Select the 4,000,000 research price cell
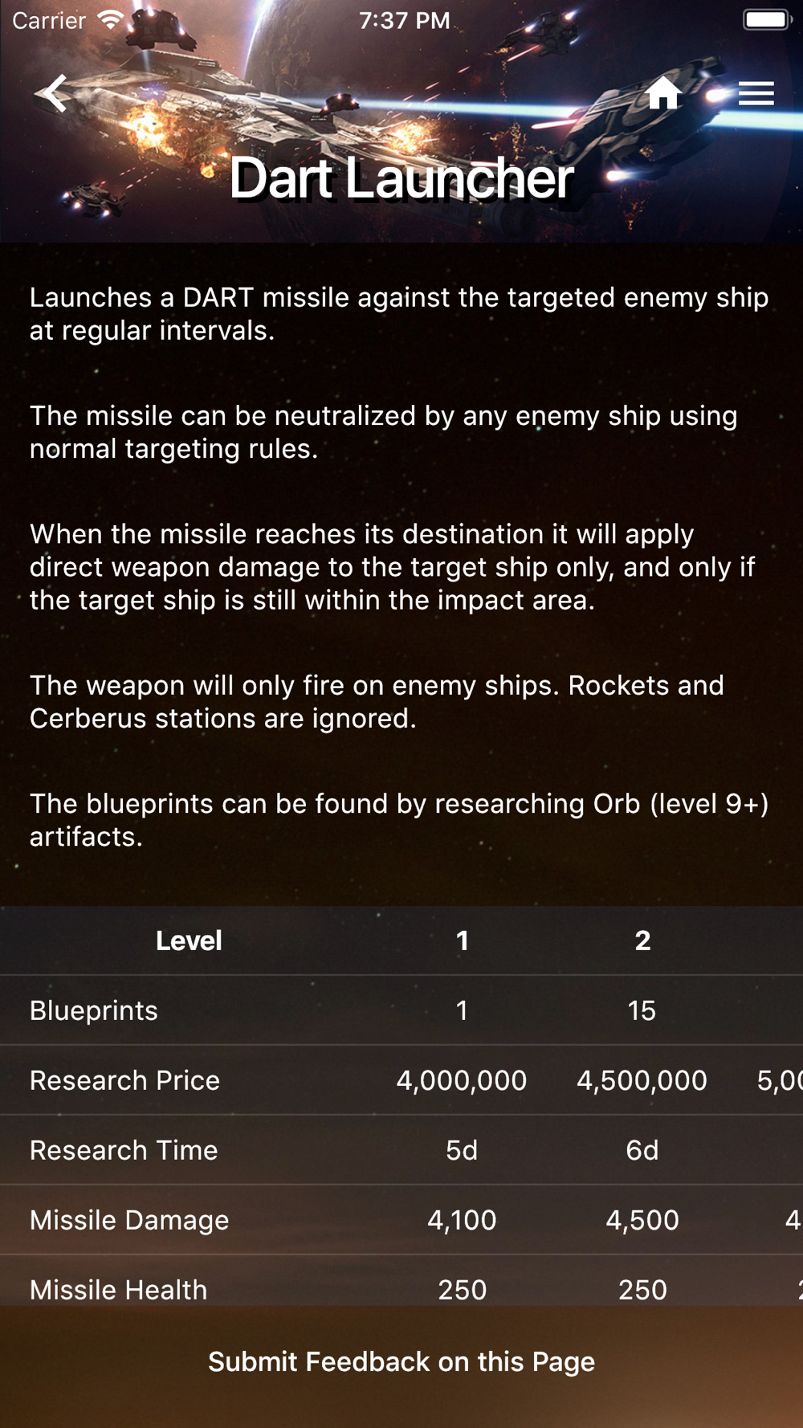The image size is (803, 1428). [462, 1080]
